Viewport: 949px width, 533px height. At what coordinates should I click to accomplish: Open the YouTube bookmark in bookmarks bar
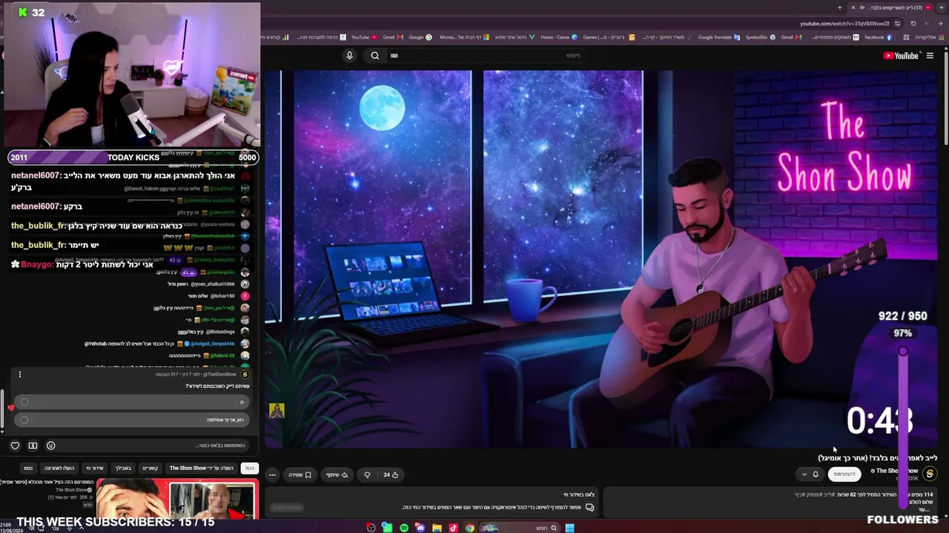(363, 37)
